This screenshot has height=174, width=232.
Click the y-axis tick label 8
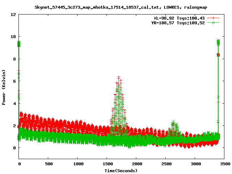(x=14, y=59)
